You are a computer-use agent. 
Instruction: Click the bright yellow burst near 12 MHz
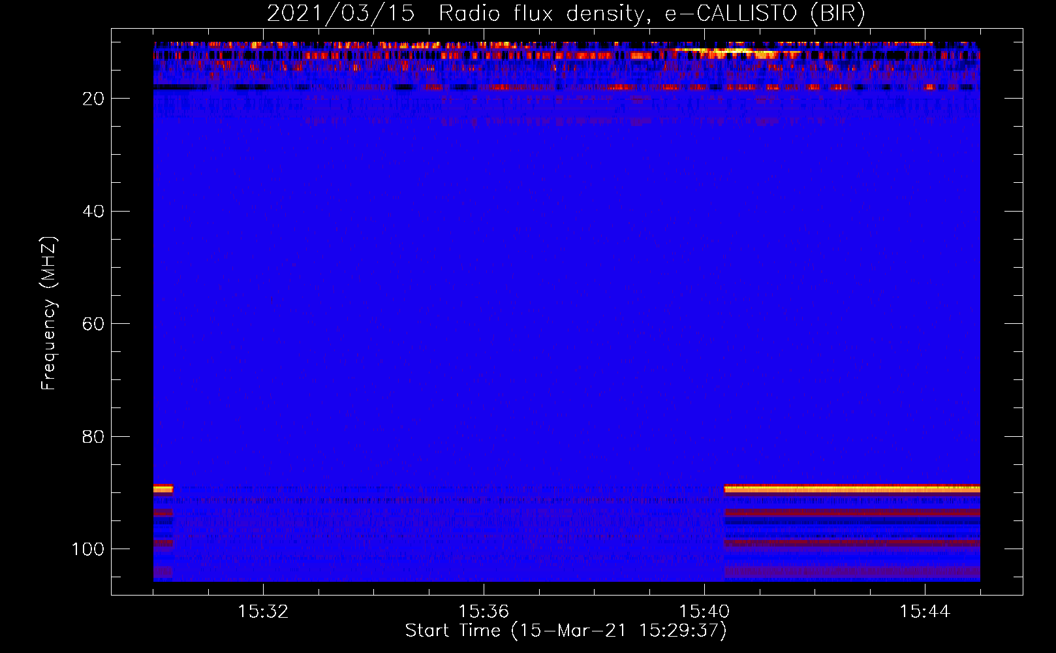tap(738, 51)
